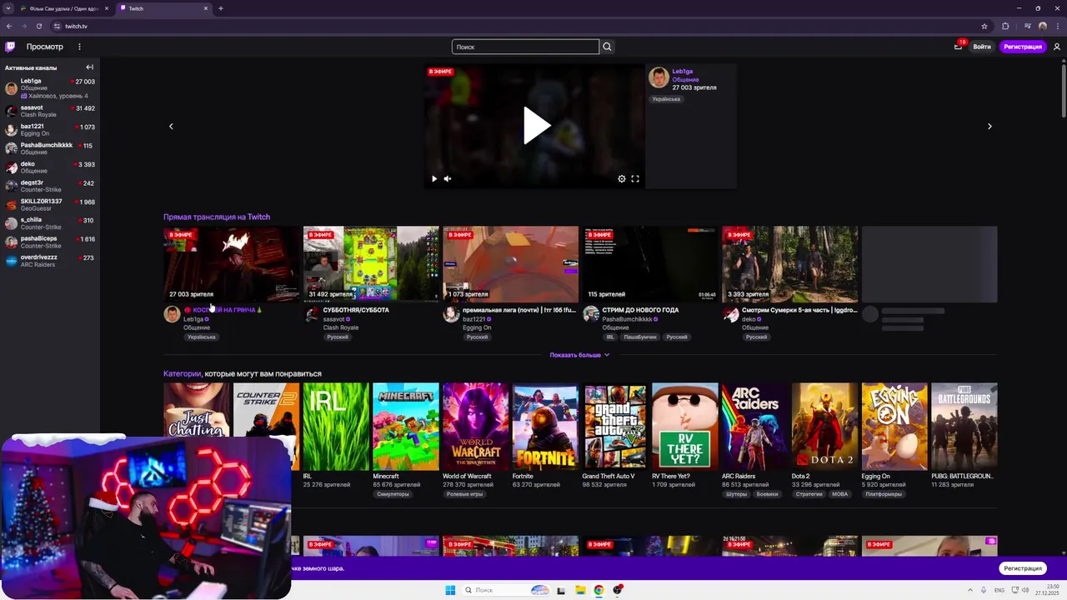Click the Twitch logo home icon
Viewport: 1067px width, 600px height.
10,47
